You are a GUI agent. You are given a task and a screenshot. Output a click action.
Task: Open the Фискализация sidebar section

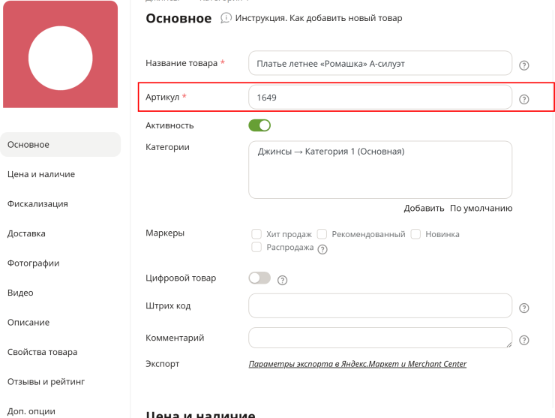37,204
